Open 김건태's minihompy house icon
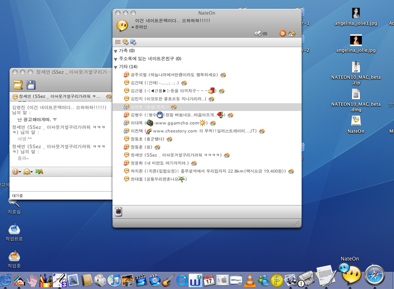Image resolution: width=394 pixels, height=289 pixels. pyautogui.click(x=184, y=83)
